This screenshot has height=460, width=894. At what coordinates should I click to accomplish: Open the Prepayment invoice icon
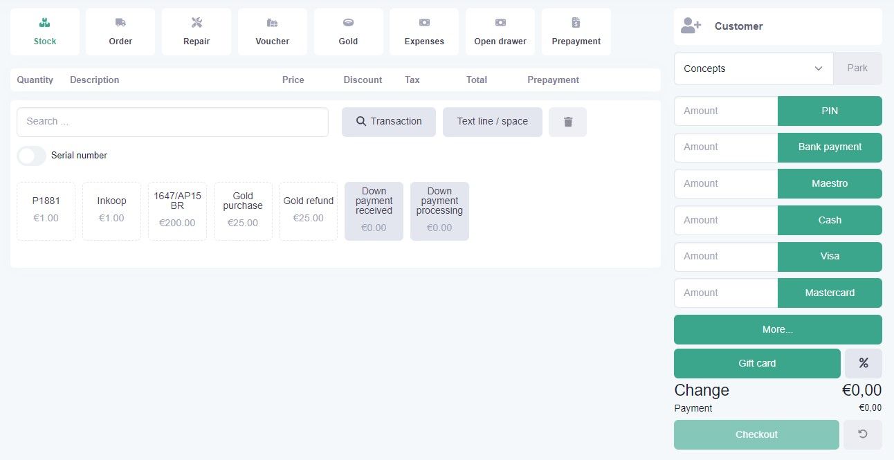pos(576,24)
